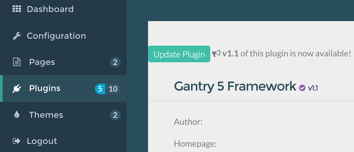Click the Plugins total count badge 10
354x152 pixels.
coord(113,89)
